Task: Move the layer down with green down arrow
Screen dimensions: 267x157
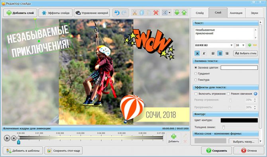Action: tap(177, 13)
